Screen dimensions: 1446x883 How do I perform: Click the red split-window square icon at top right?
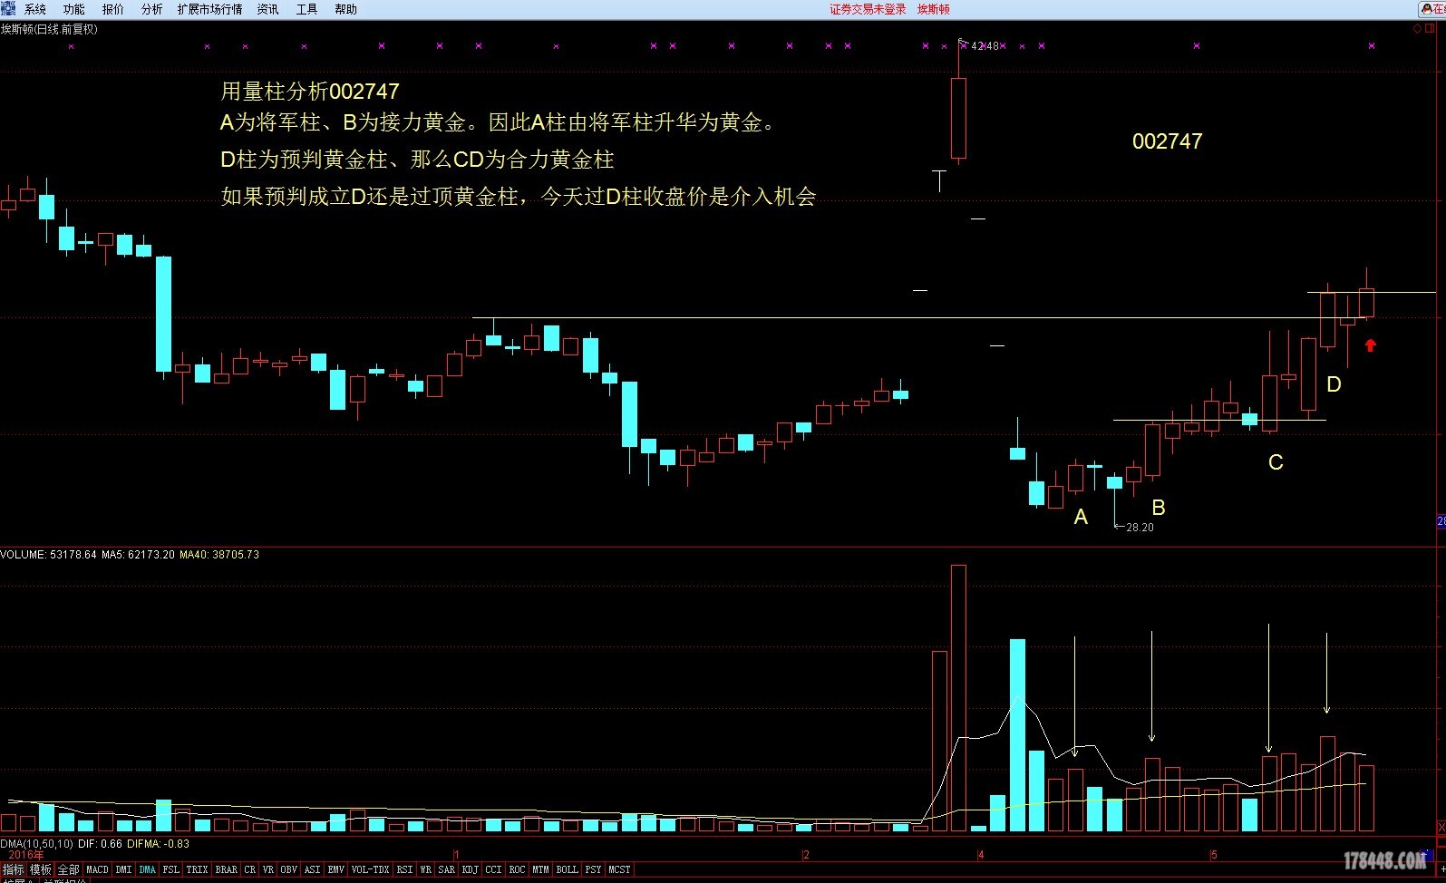pos(1431,29)
